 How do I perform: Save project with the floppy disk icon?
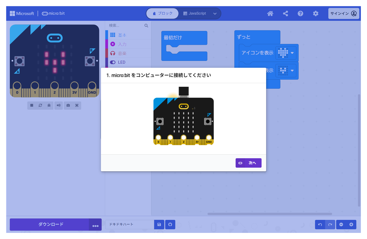coord(159,224)
